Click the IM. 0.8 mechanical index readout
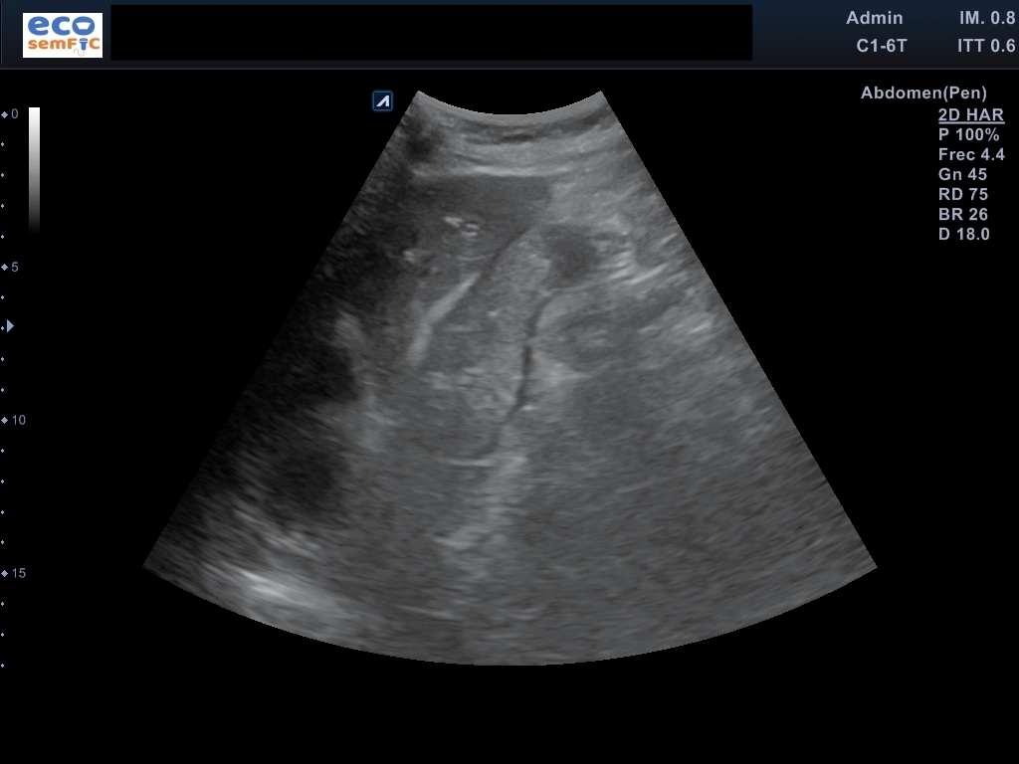The width and height of the screenshot is (1019, 764). (986, 18)
